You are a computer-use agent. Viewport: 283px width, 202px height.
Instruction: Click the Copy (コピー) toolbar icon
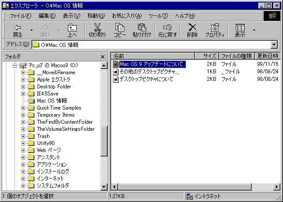point(119,27)
